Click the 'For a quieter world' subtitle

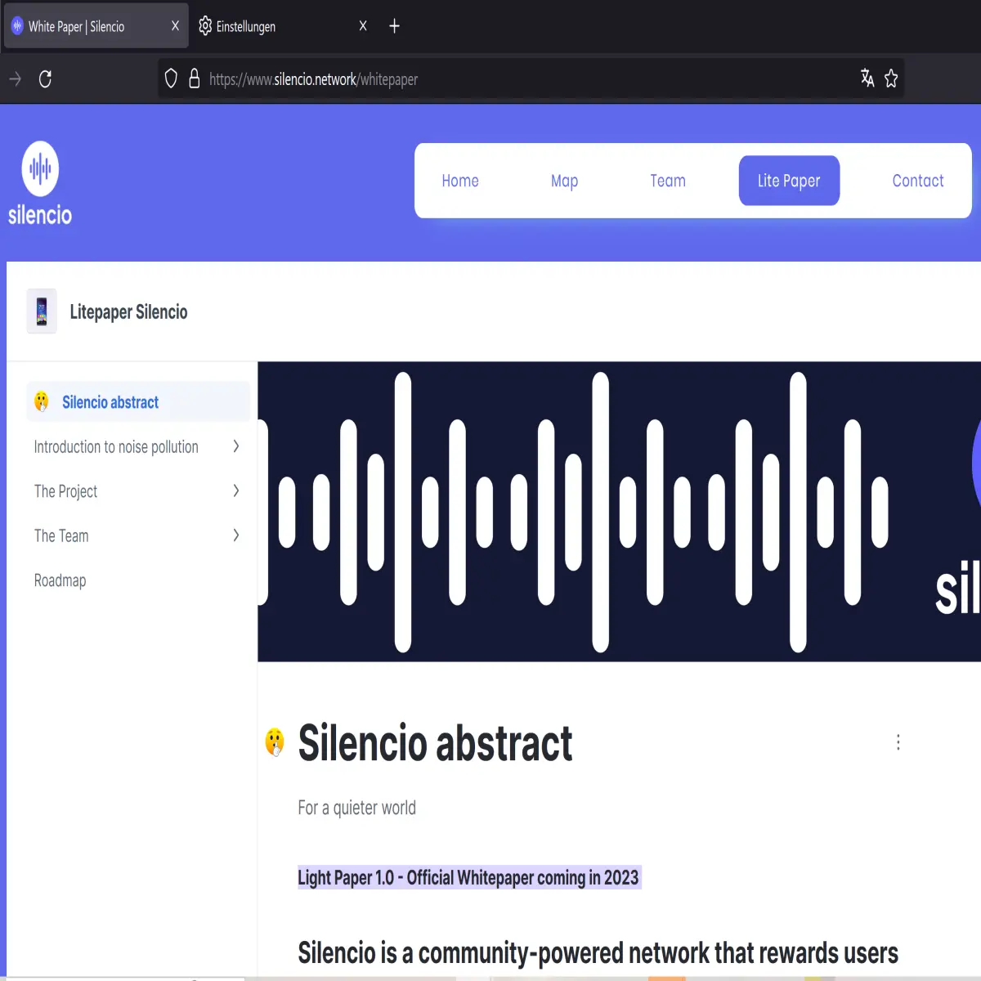tap(356, 808)
